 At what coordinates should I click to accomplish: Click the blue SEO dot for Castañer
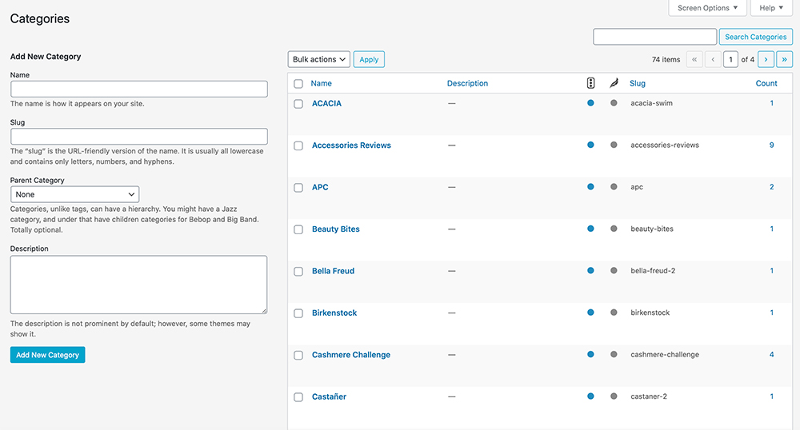pyautogui.click(x=590, y=396)
